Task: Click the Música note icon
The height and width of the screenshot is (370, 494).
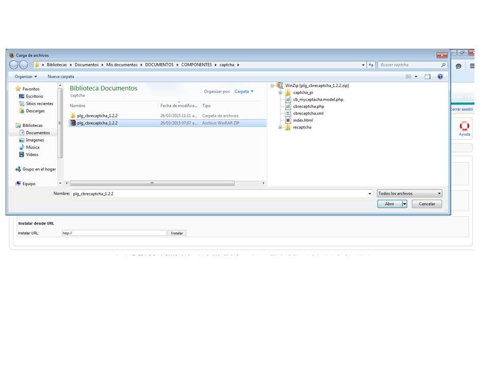Action: (22, 147)
